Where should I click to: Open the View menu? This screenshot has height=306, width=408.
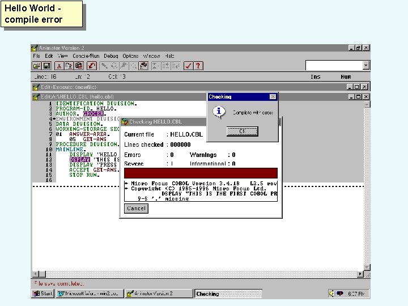pos(63,56)
